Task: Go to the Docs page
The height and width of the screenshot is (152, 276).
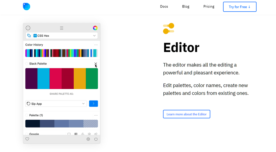Action: point(164,7)
